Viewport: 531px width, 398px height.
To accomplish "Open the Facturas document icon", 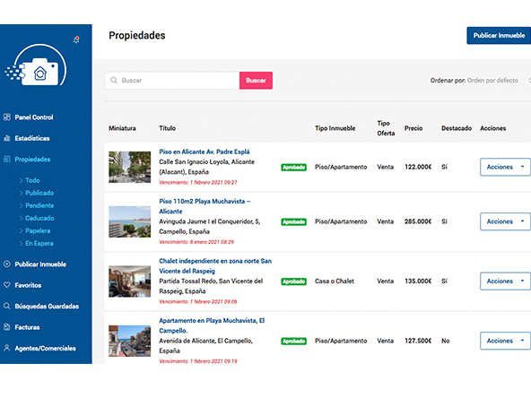I will (x=7, y=327).
